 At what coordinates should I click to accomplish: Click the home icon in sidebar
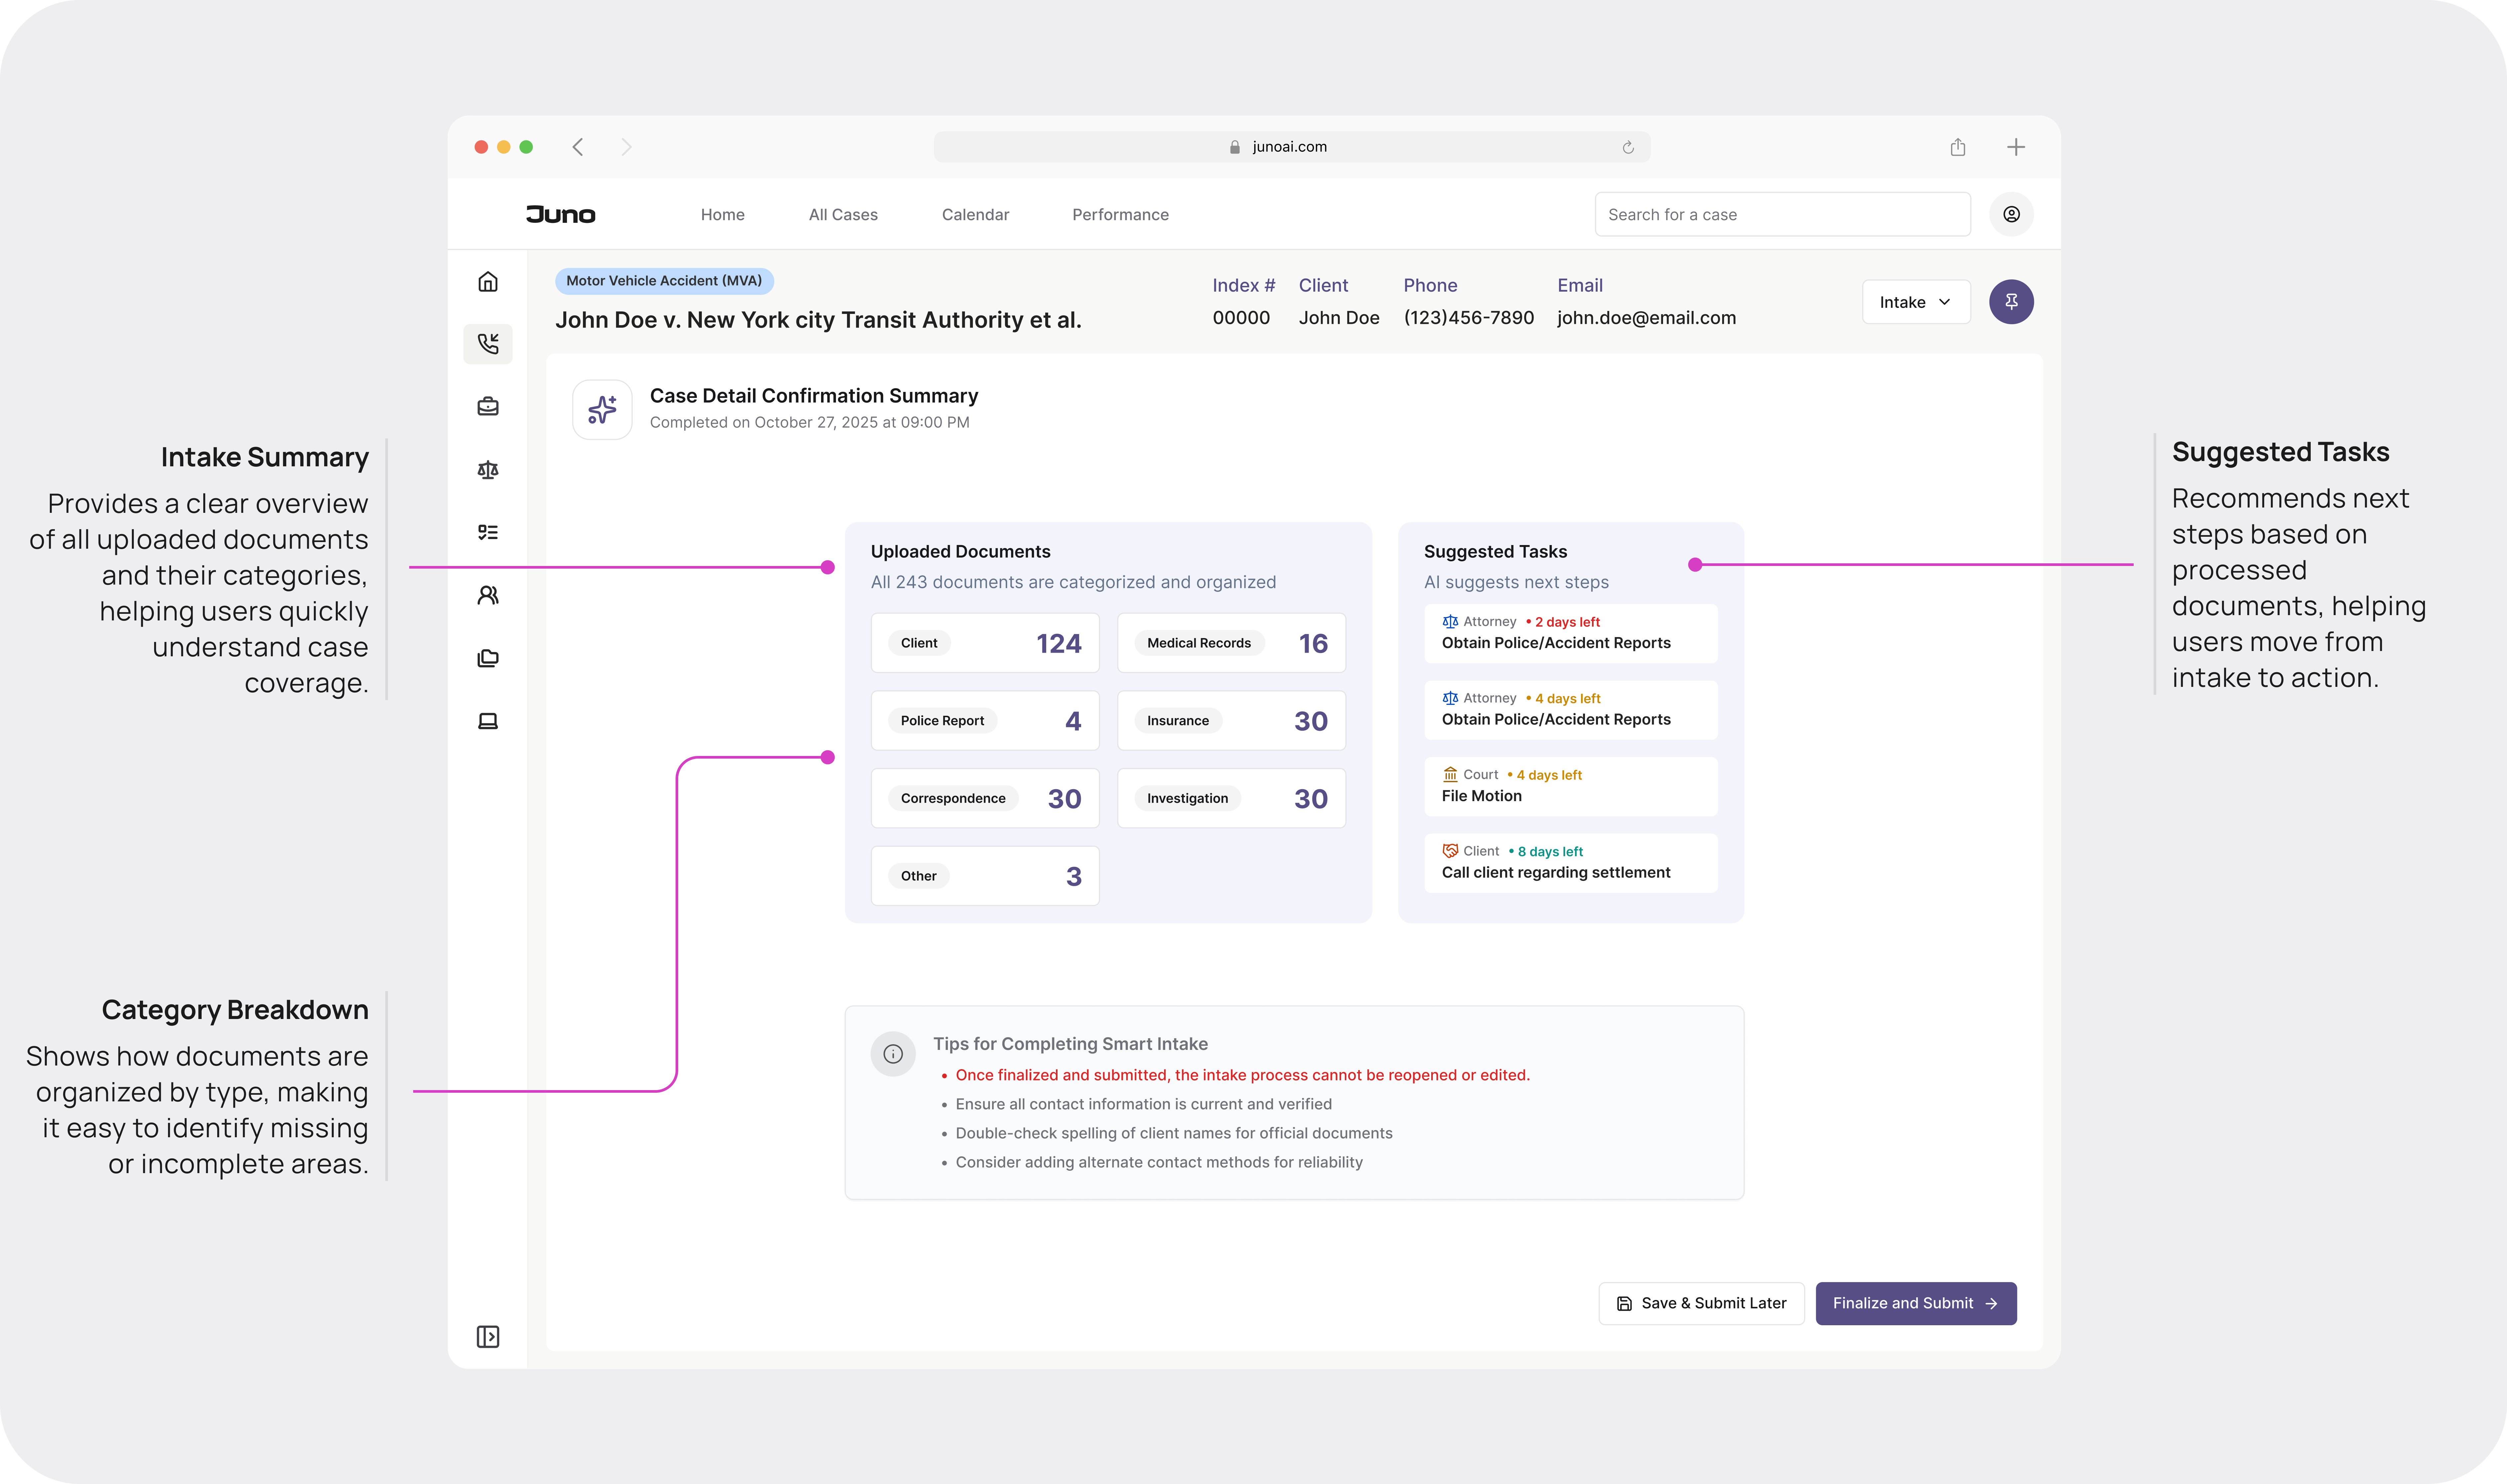click(x=488, y=282)
